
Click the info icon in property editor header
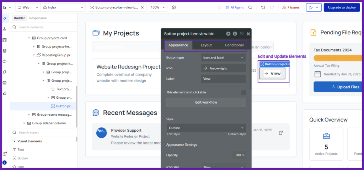(235, 34)
